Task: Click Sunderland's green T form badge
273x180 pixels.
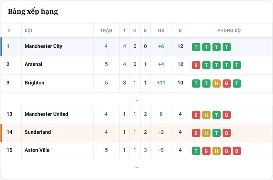Action: (216, 133)
